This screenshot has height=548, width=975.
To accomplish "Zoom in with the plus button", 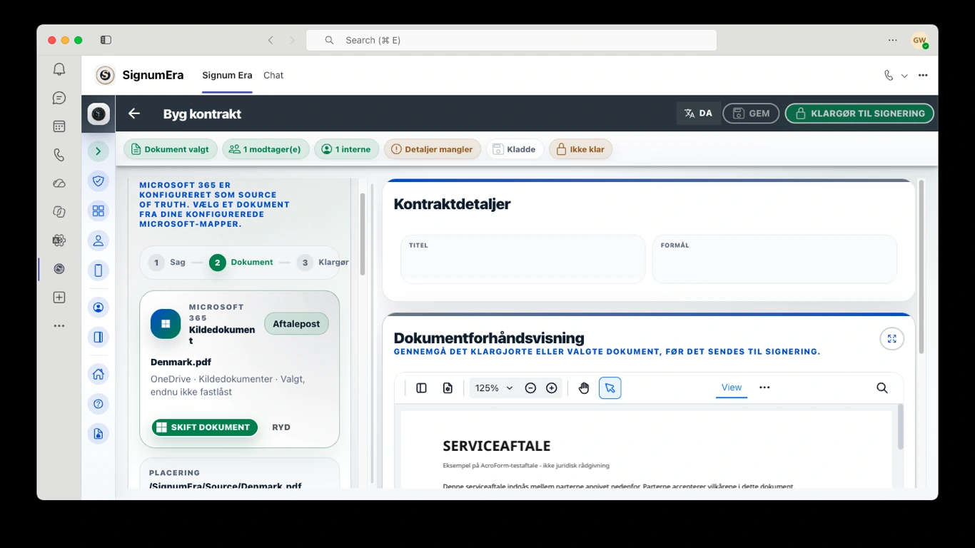I will (x=552, y=388).
